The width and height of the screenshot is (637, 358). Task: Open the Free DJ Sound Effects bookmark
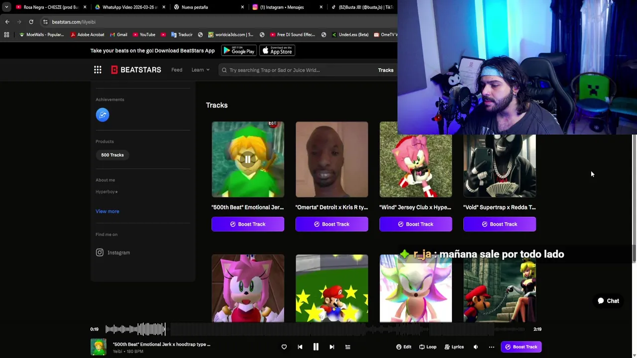point(293,35)
